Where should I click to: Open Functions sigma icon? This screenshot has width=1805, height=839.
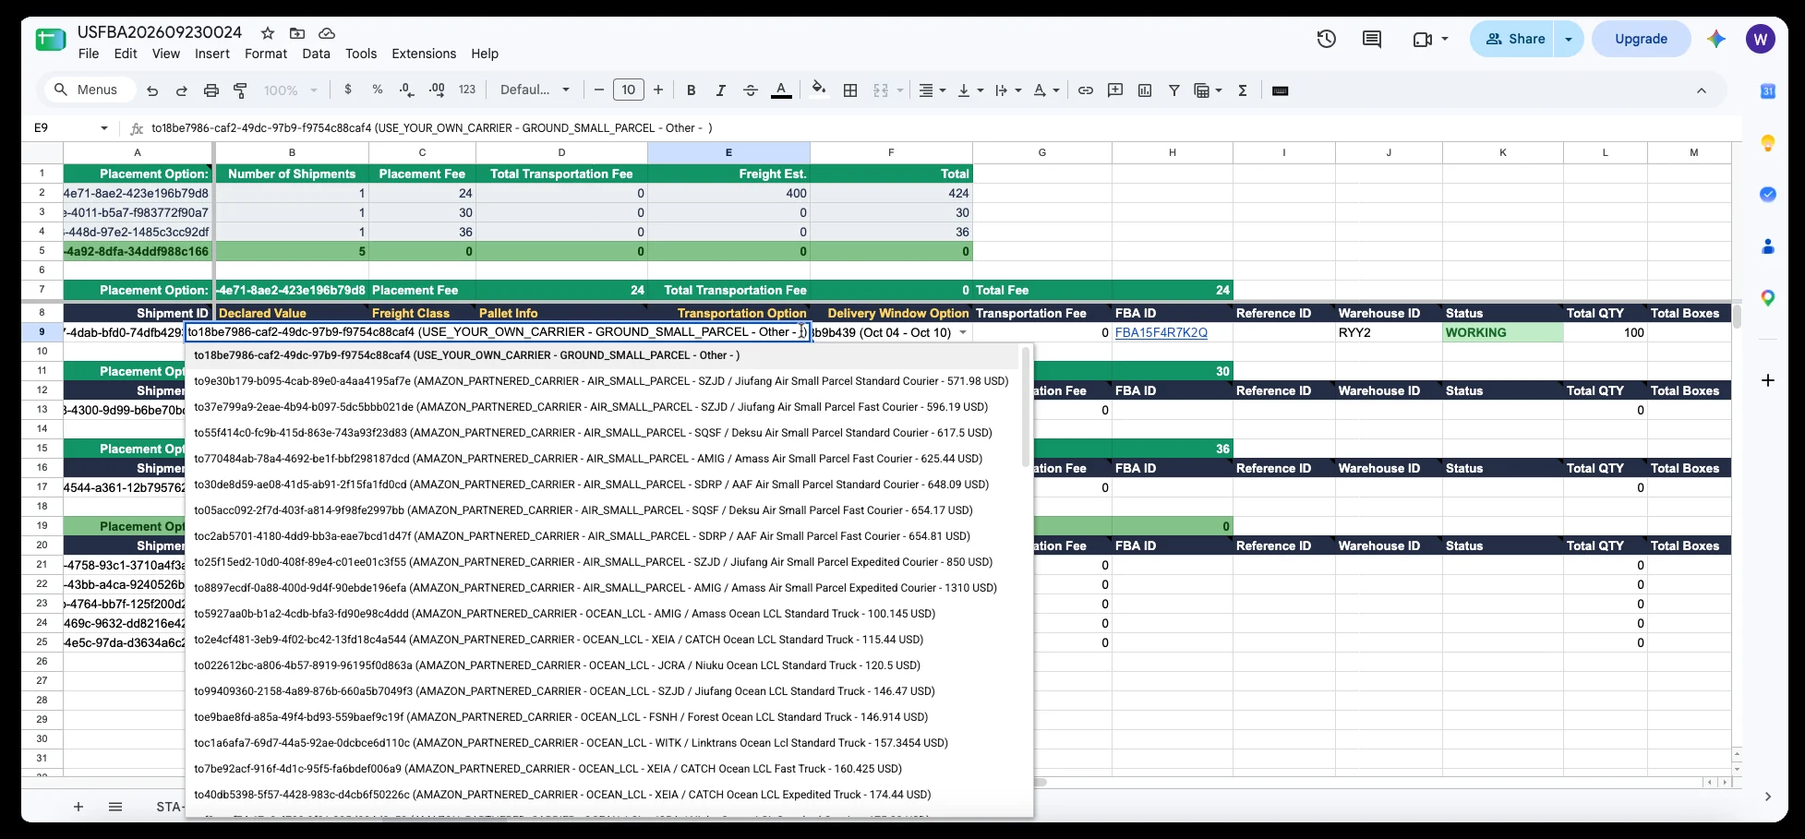coord(1243,90)
